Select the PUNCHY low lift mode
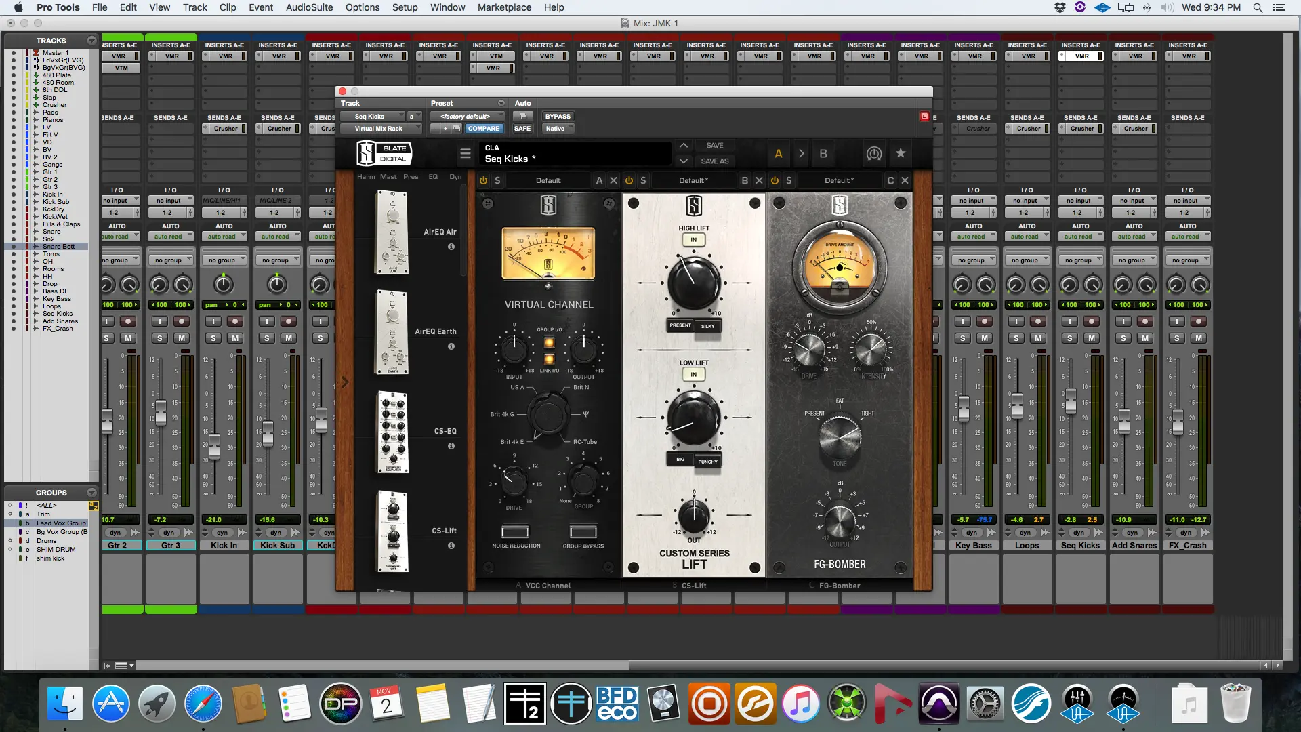Viewport: 1301px width, 732px height. click(x=708, y=462)
